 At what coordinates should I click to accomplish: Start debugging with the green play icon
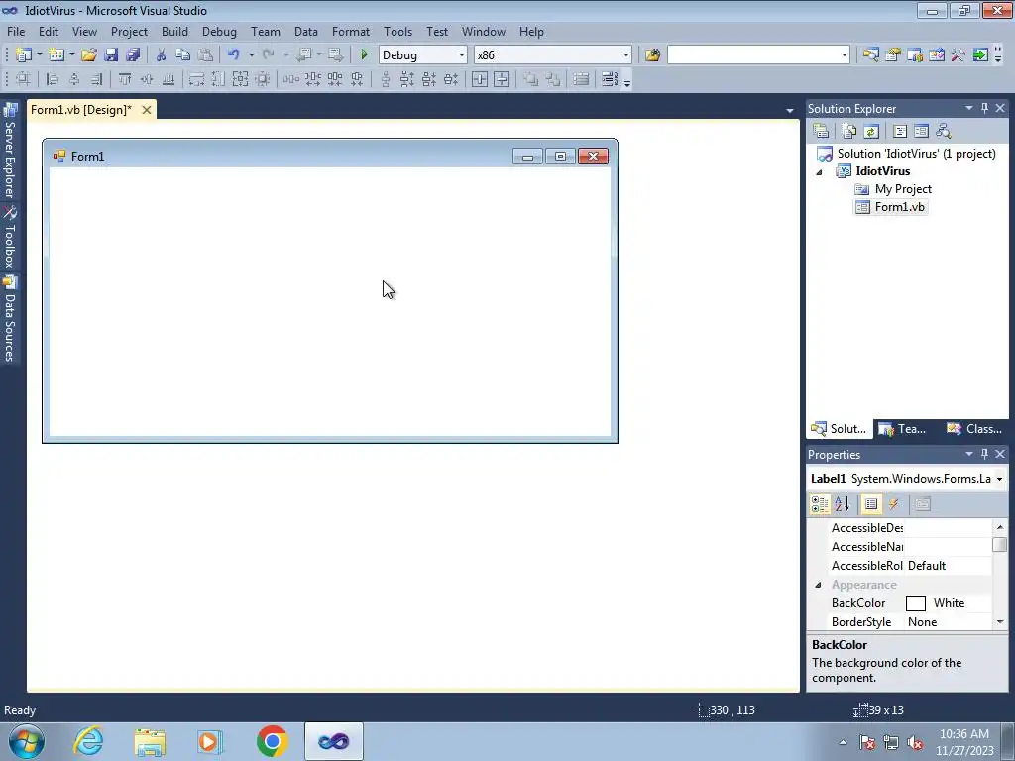[365, 55]
